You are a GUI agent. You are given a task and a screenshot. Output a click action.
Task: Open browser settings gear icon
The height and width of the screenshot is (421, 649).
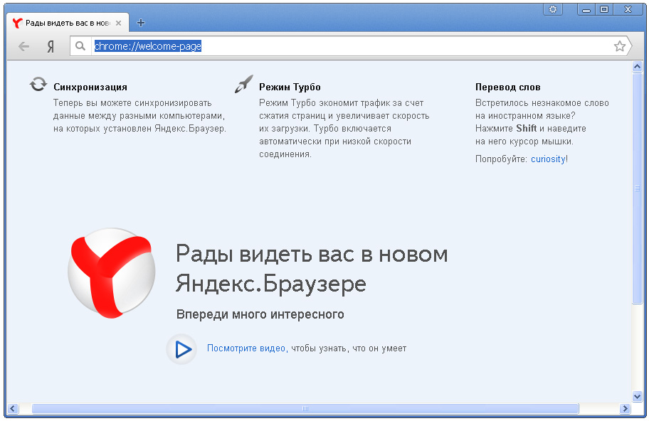pyautogui.click(x=553, y=9)
